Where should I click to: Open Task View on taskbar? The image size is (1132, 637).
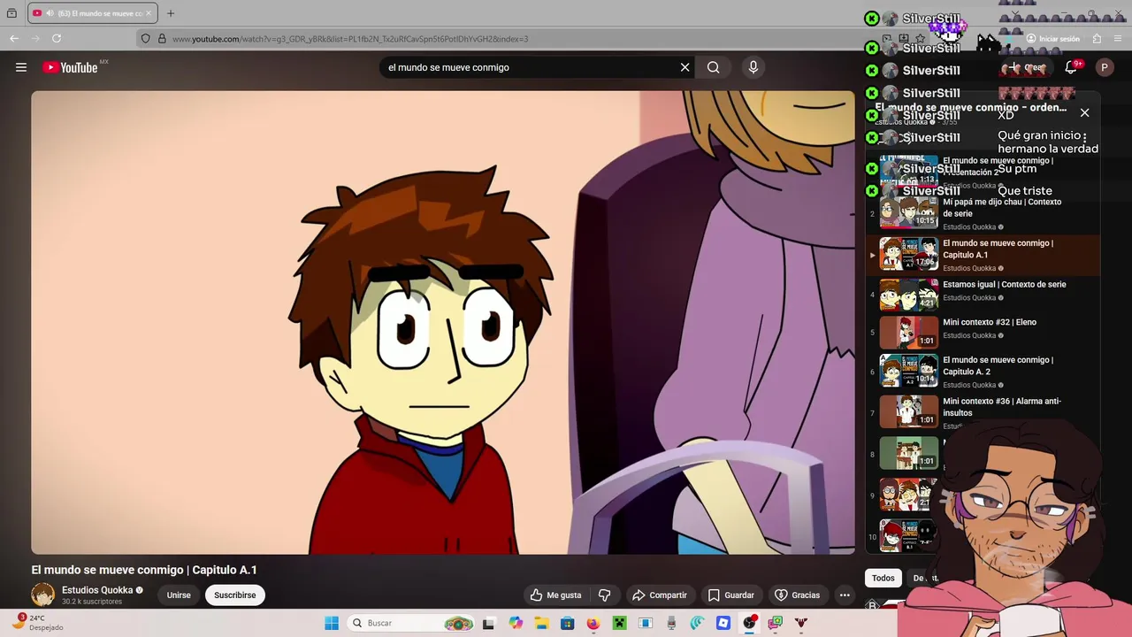click(488, 623)
